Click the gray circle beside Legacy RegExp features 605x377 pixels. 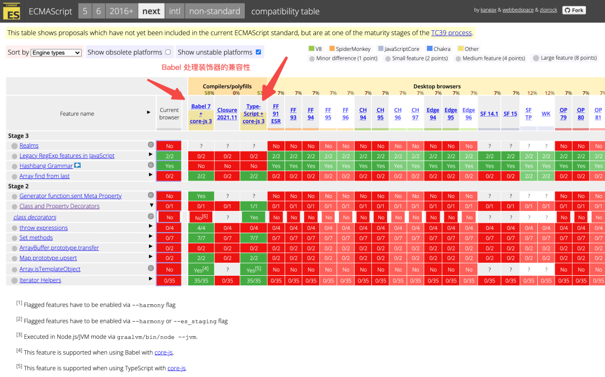14,157
